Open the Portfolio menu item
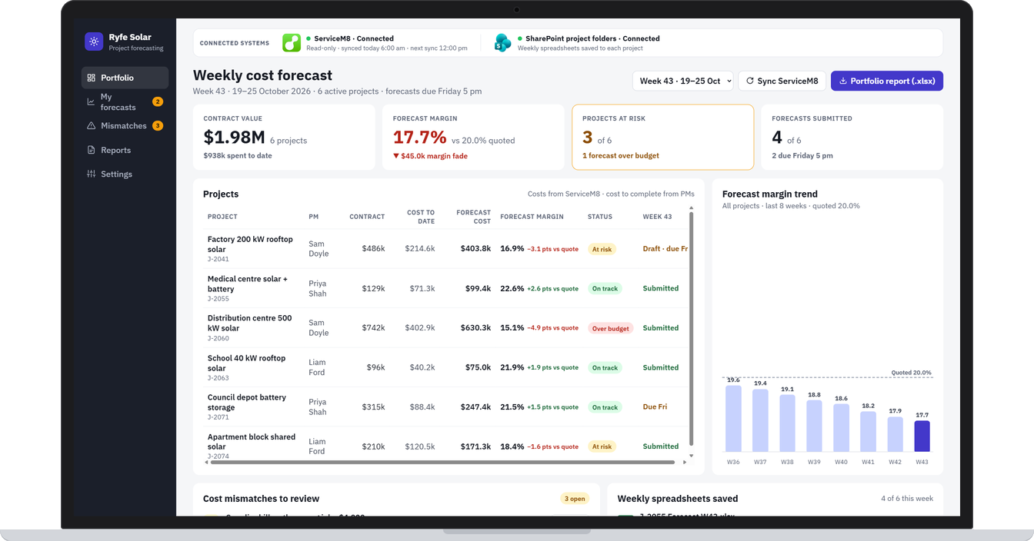 coord(125,78)
